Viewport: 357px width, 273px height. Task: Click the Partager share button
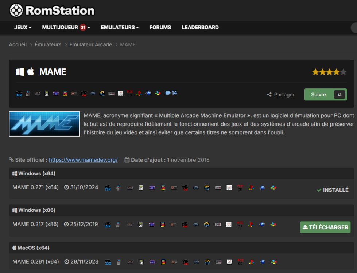coord(281,95)
